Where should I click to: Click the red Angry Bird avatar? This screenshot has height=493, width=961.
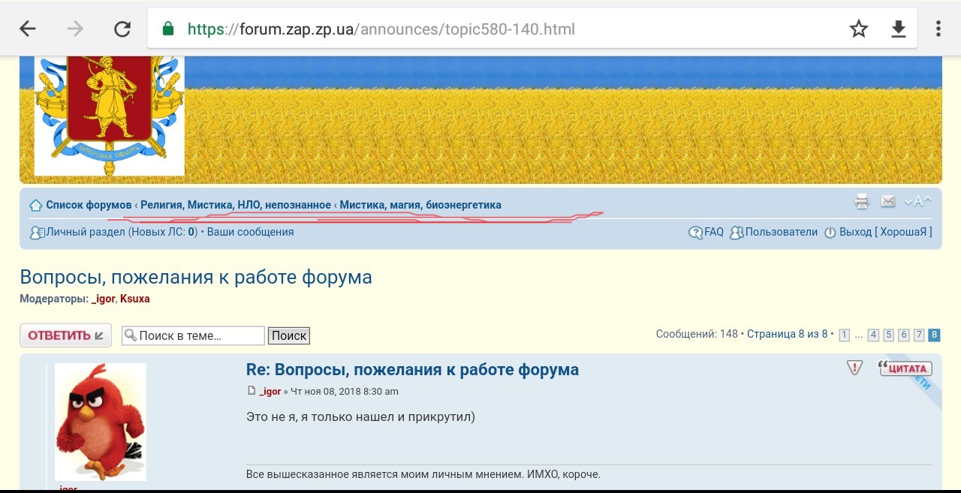101,422
